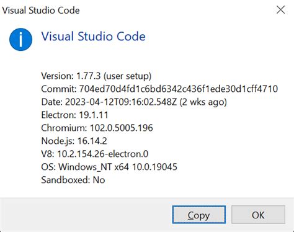Click the '(user setup)' text
This screenshot has width=294, height=232.
pyautogui.click(x=128, y=76)
